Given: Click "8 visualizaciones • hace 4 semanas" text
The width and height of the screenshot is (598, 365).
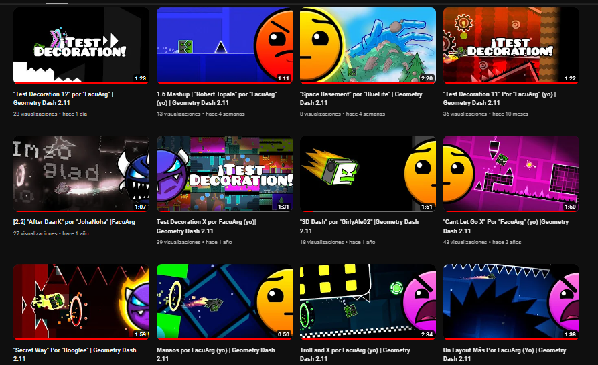Looking at the screenshot, I should click(x=342, y=114).
